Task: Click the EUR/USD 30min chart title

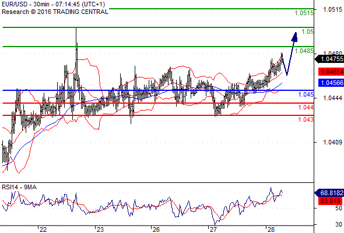Action: click(x=53, y=4)
